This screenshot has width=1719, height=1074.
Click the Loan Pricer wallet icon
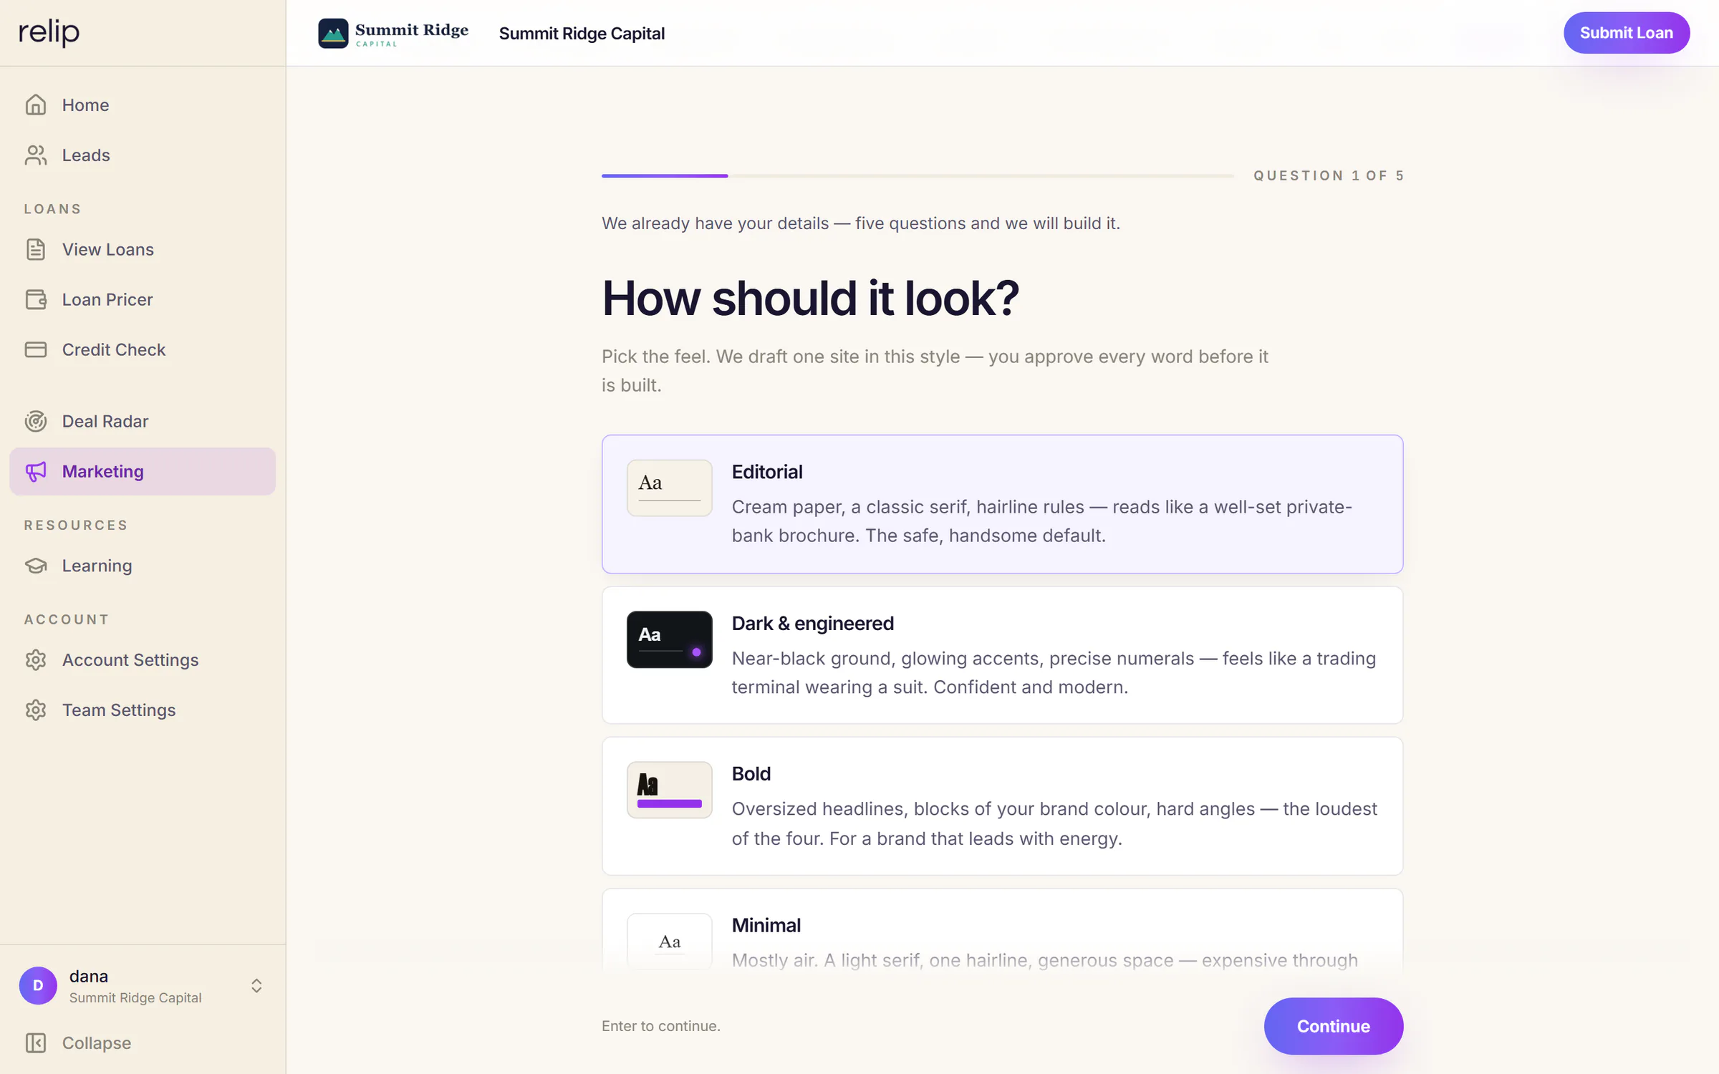point(36,299)
